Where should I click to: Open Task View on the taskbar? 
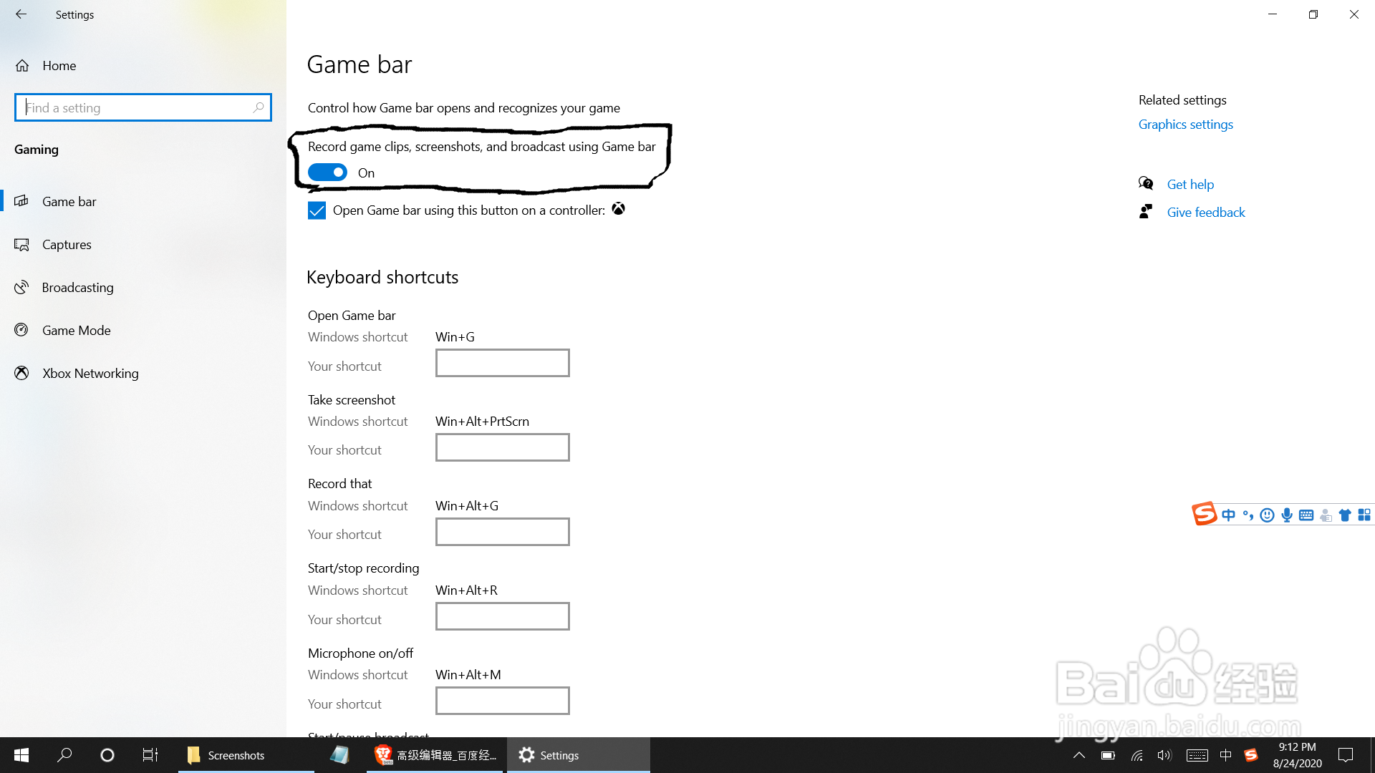tap(150, 755)
